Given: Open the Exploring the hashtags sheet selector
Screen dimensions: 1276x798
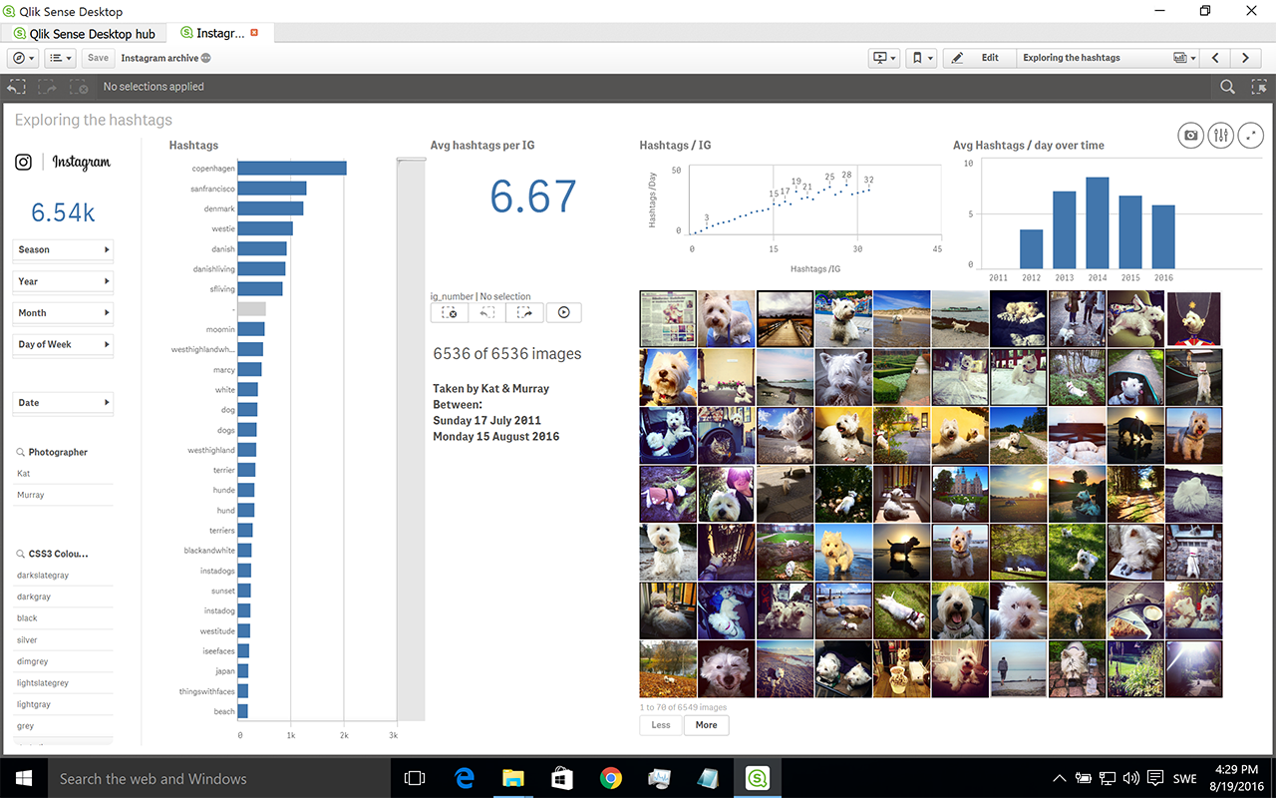Looking at the screenshot, I should (1107, 58).
